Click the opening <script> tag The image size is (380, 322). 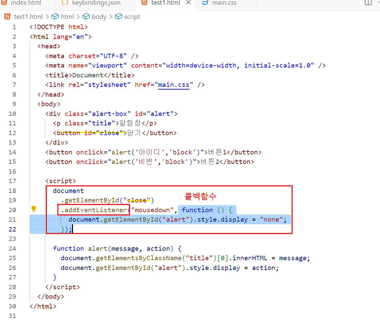[x=61, y=181]
